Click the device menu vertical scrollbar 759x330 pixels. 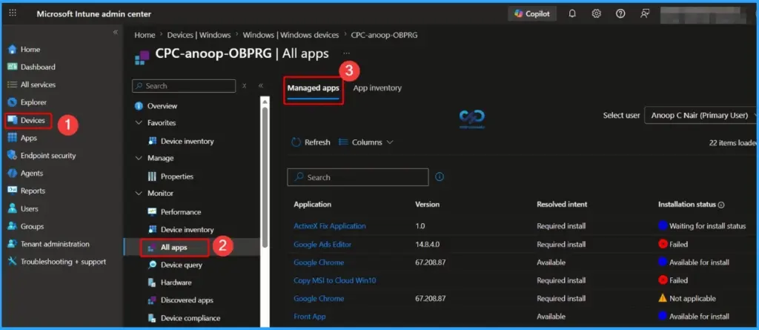click(265, 177)
